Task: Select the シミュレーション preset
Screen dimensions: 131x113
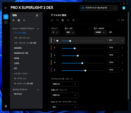Action: pos(21,74)
